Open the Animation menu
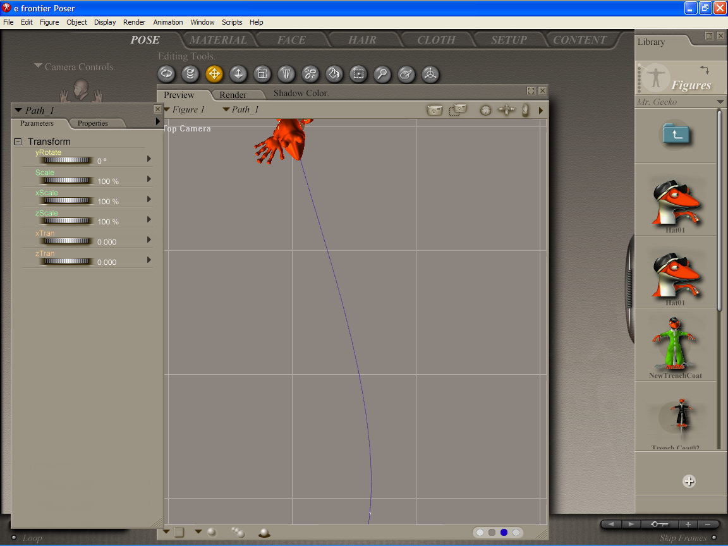The height and width of the screenshot is (546, 728). point(168,22)
